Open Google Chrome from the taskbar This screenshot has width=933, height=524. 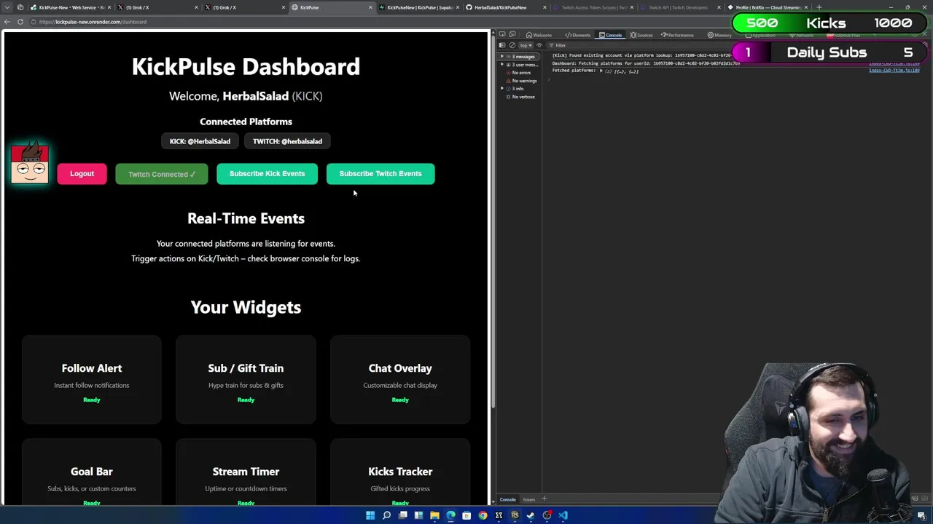(x=483, y=515)
